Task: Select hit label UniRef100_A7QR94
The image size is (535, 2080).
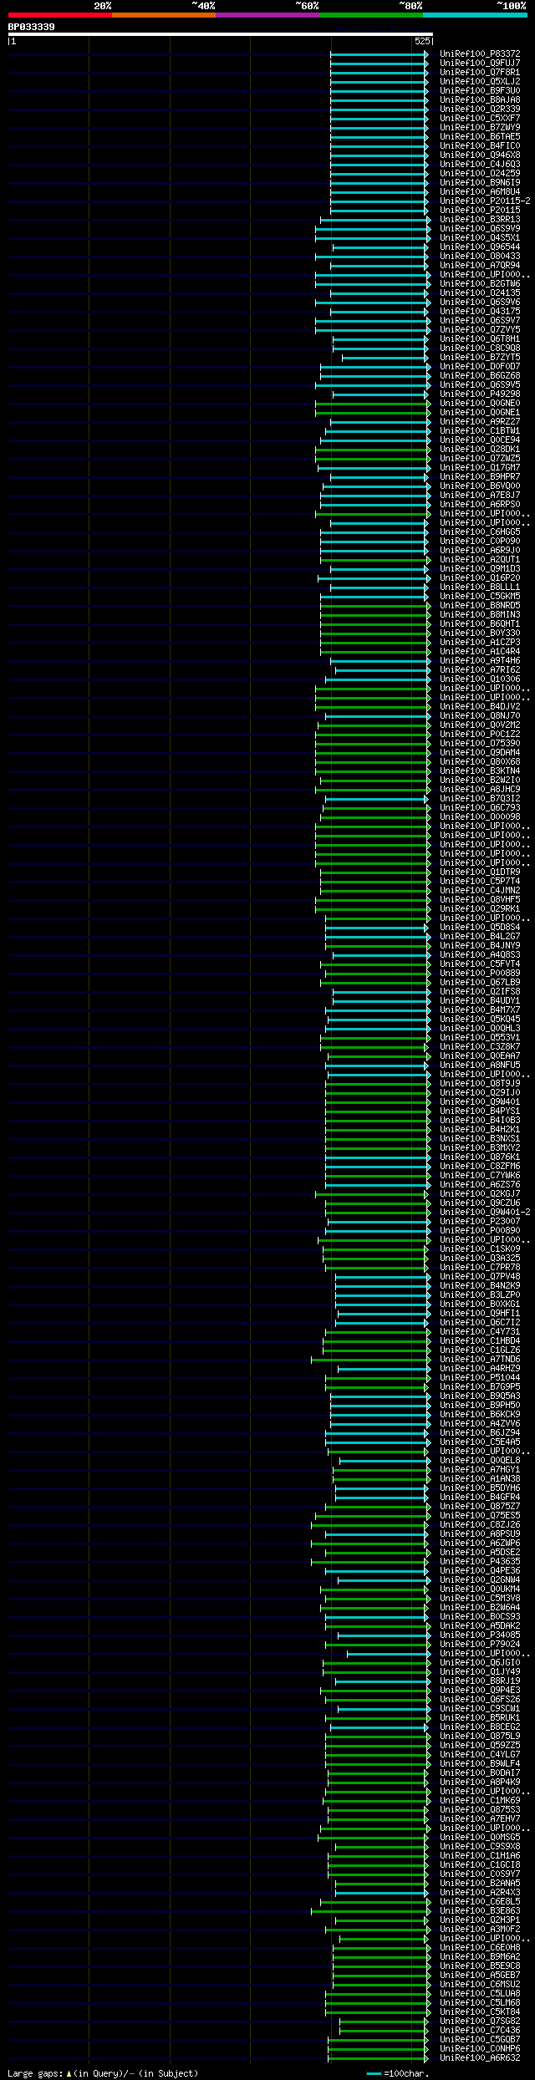Action: (x=480, y=265)
